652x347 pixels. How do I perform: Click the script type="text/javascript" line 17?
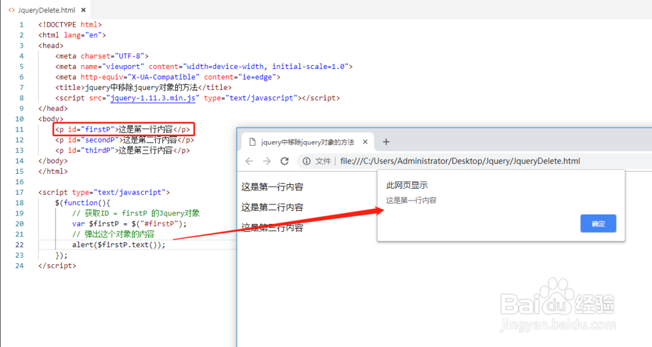(x=104, y=192)
